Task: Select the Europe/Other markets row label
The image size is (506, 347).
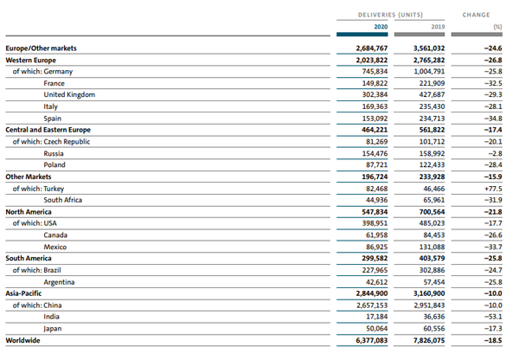Action: click(41, 48)
